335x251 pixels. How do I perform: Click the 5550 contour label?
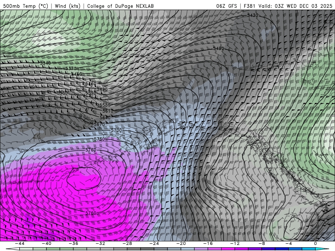[x=62, y=93]
